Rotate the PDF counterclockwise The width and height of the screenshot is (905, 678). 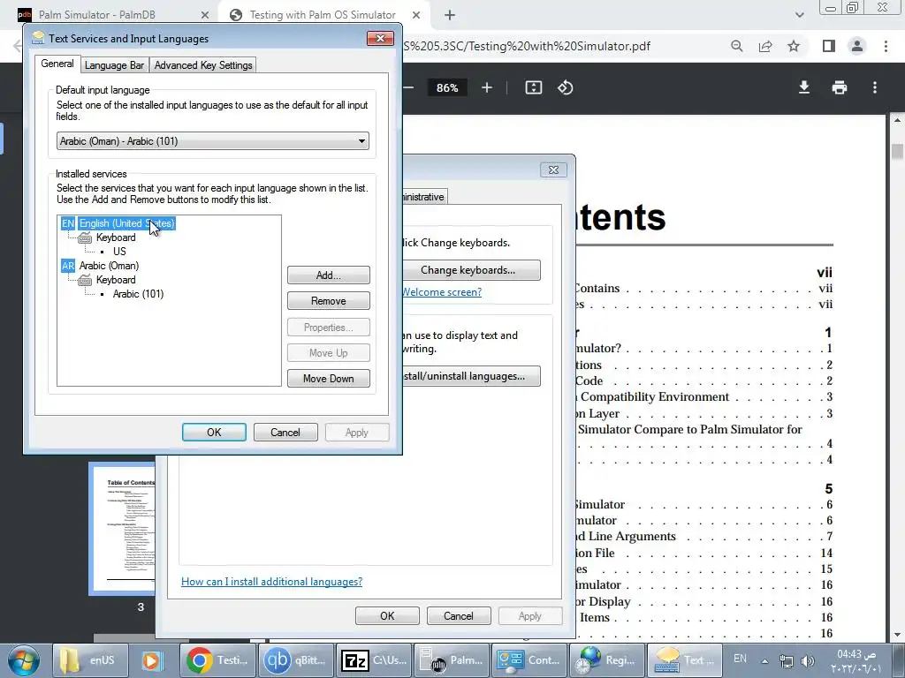[x=565, y=87]
